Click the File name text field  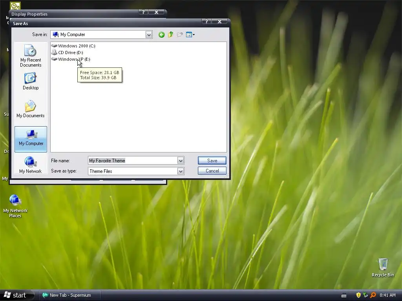[x=133, y=160]
